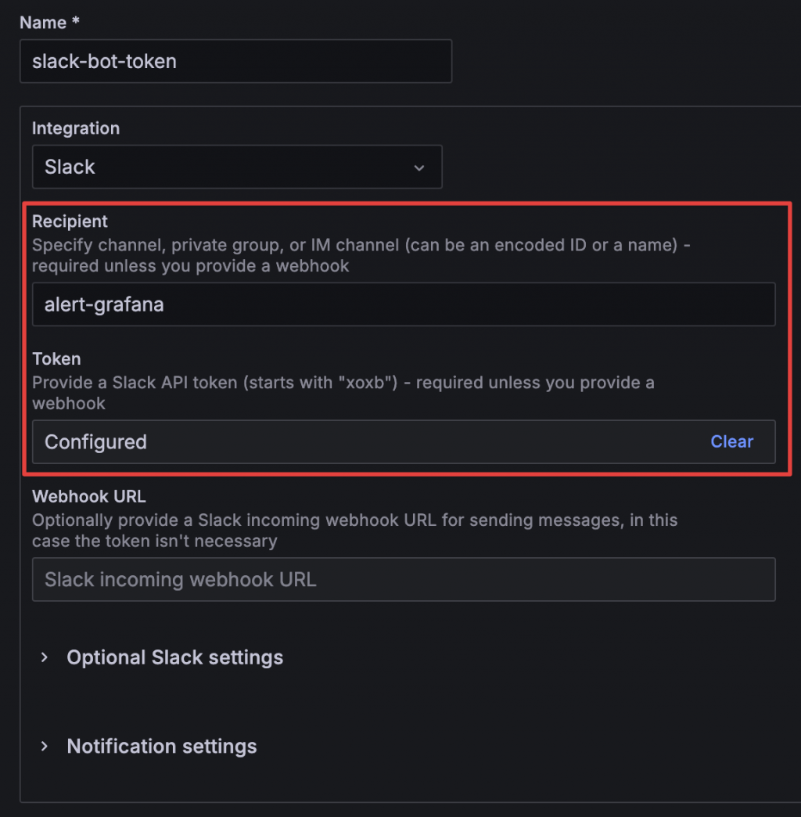
Task: Focus the Slack incoming webhook URL field
Action: 403,580
